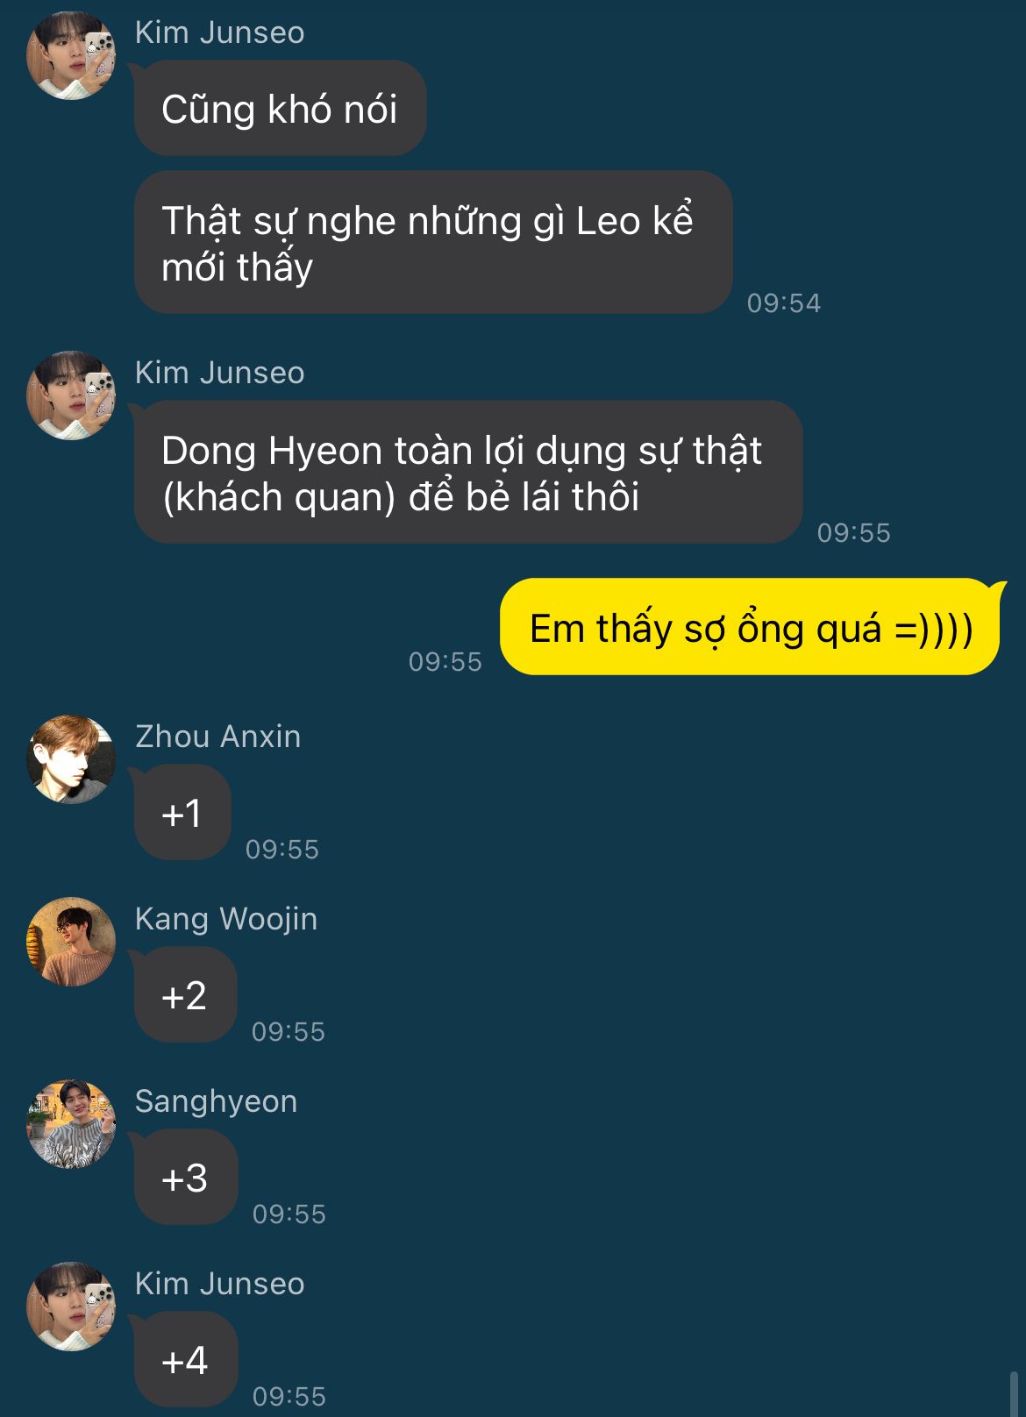This screenshot has height=1417, width=1026.
Task: Tap the +3 message from Sanghyeon
Action: (x=186, y=1177)
